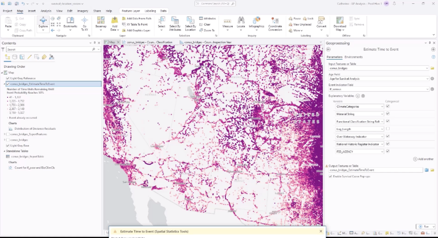Open the Analysis ribbon tab
Viewport: 438px width, 238px height.
46,11
